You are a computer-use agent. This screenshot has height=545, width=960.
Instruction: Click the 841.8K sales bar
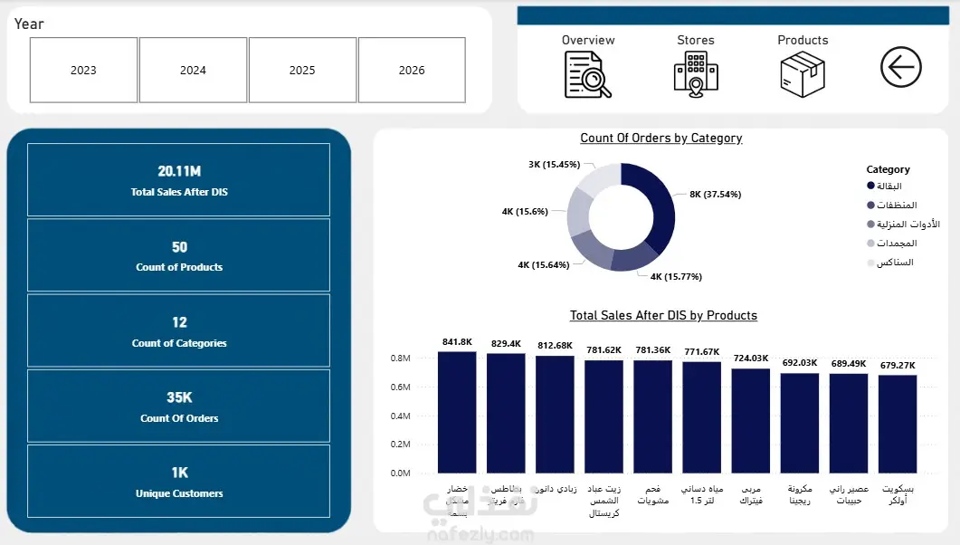tap(457, 412)
